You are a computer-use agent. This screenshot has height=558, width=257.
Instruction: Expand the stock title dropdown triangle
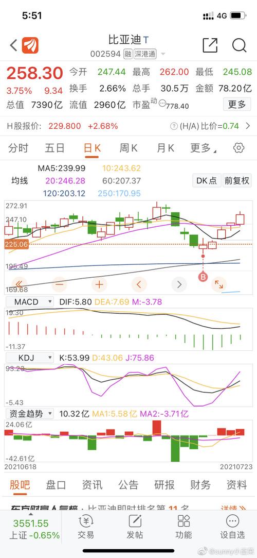pos(163,54)
